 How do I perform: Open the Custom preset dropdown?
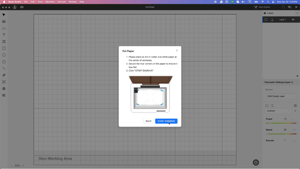278,111
